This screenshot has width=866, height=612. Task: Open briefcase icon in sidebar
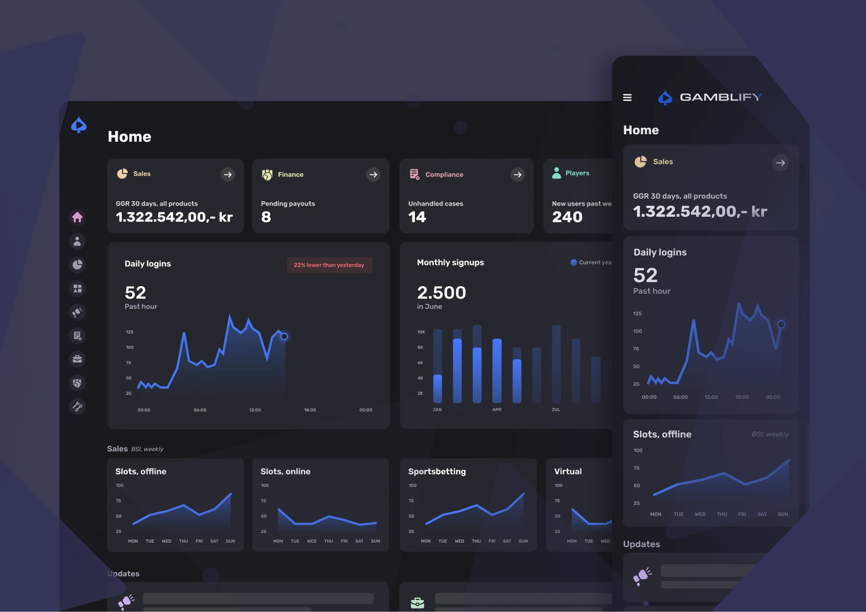click(77, 359)
